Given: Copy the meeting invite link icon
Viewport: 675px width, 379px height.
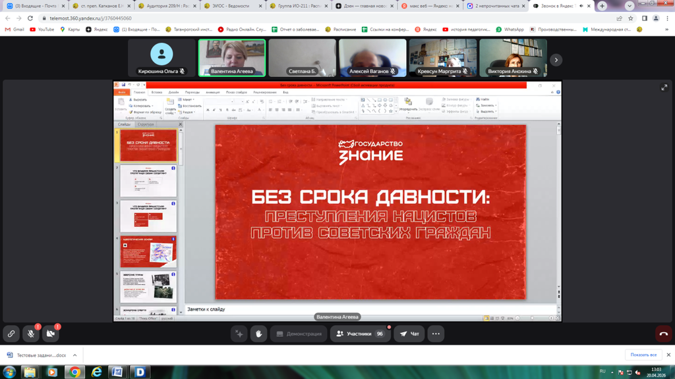Looking at the screenshot, I should pyautogui.click(x=11, y=334).
